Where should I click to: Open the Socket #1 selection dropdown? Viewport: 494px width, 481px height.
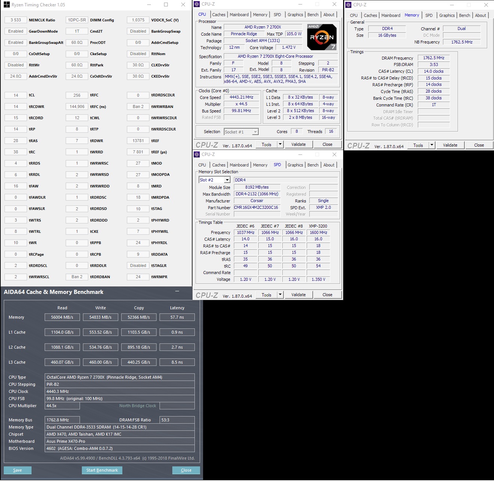pyautogui.click(x=255, y=132)
